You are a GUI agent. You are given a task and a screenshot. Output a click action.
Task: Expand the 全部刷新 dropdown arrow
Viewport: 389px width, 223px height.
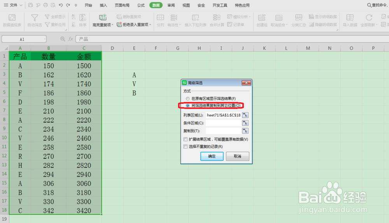pos(377,25)
